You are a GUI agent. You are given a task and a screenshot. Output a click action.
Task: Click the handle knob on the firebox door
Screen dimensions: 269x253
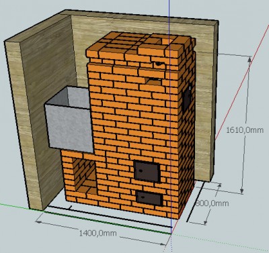click(x=141, y=170)
